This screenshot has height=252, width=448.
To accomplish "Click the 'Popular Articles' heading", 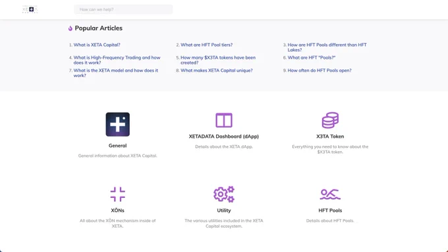I will pyautogui.click(x=99, y=28).
